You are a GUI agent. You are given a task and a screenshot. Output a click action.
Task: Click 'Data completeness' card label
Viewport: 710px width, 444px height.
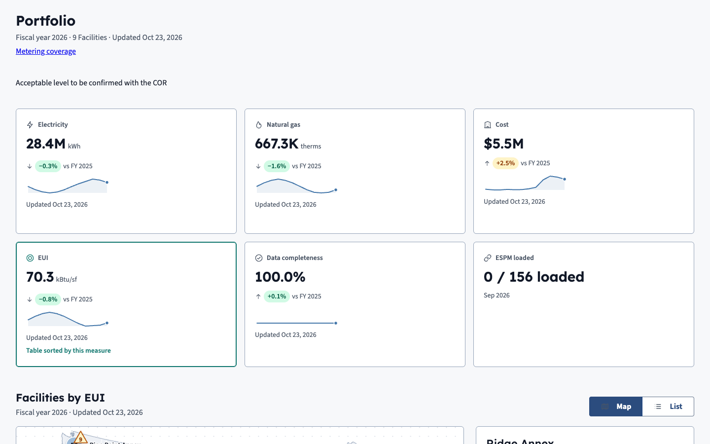(x=295, y=258)
